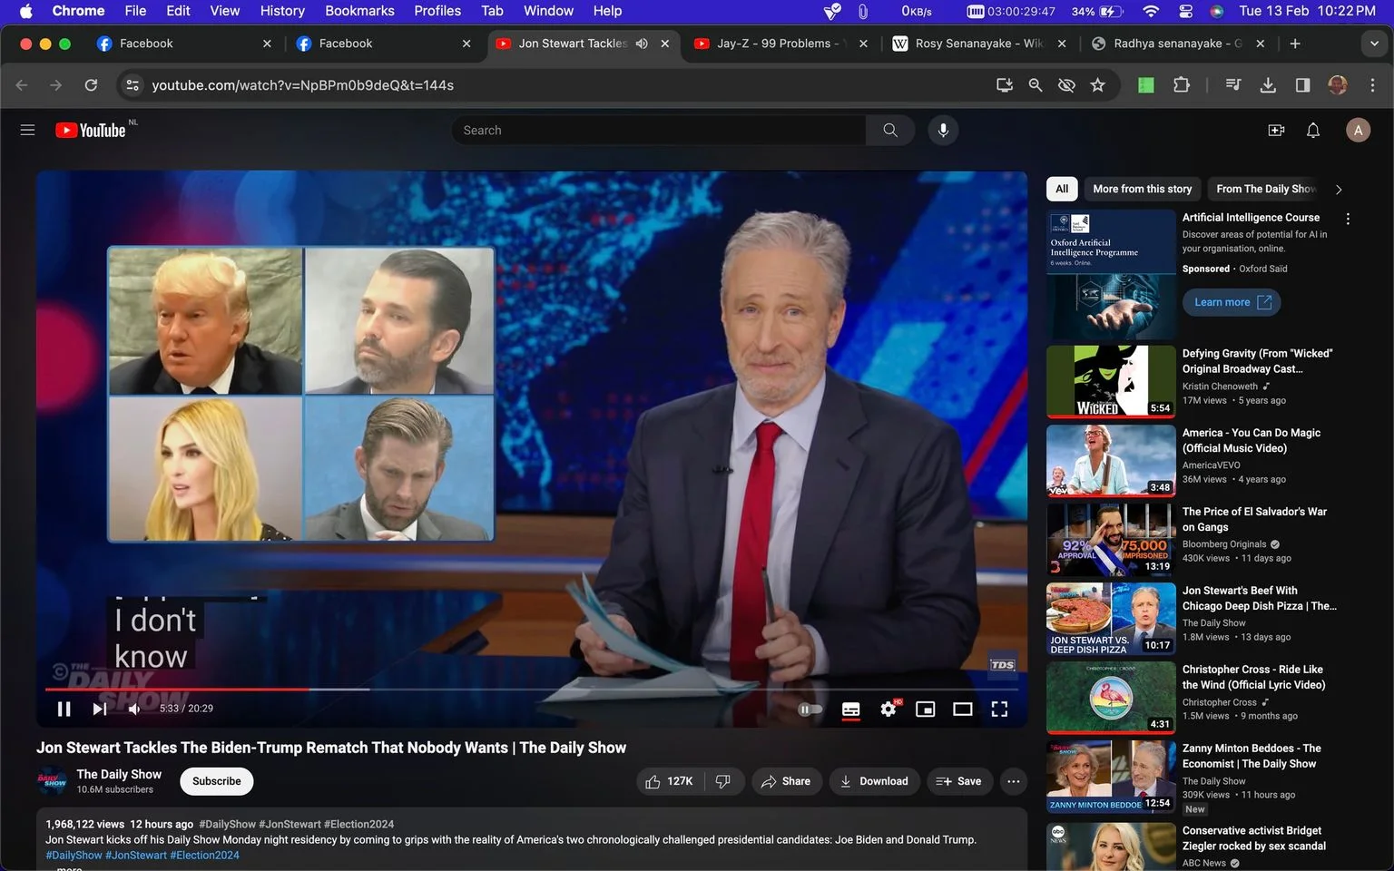Open options for sponsored AI course
This screenshot has height=871, width=1394.
coord(1348,219)
